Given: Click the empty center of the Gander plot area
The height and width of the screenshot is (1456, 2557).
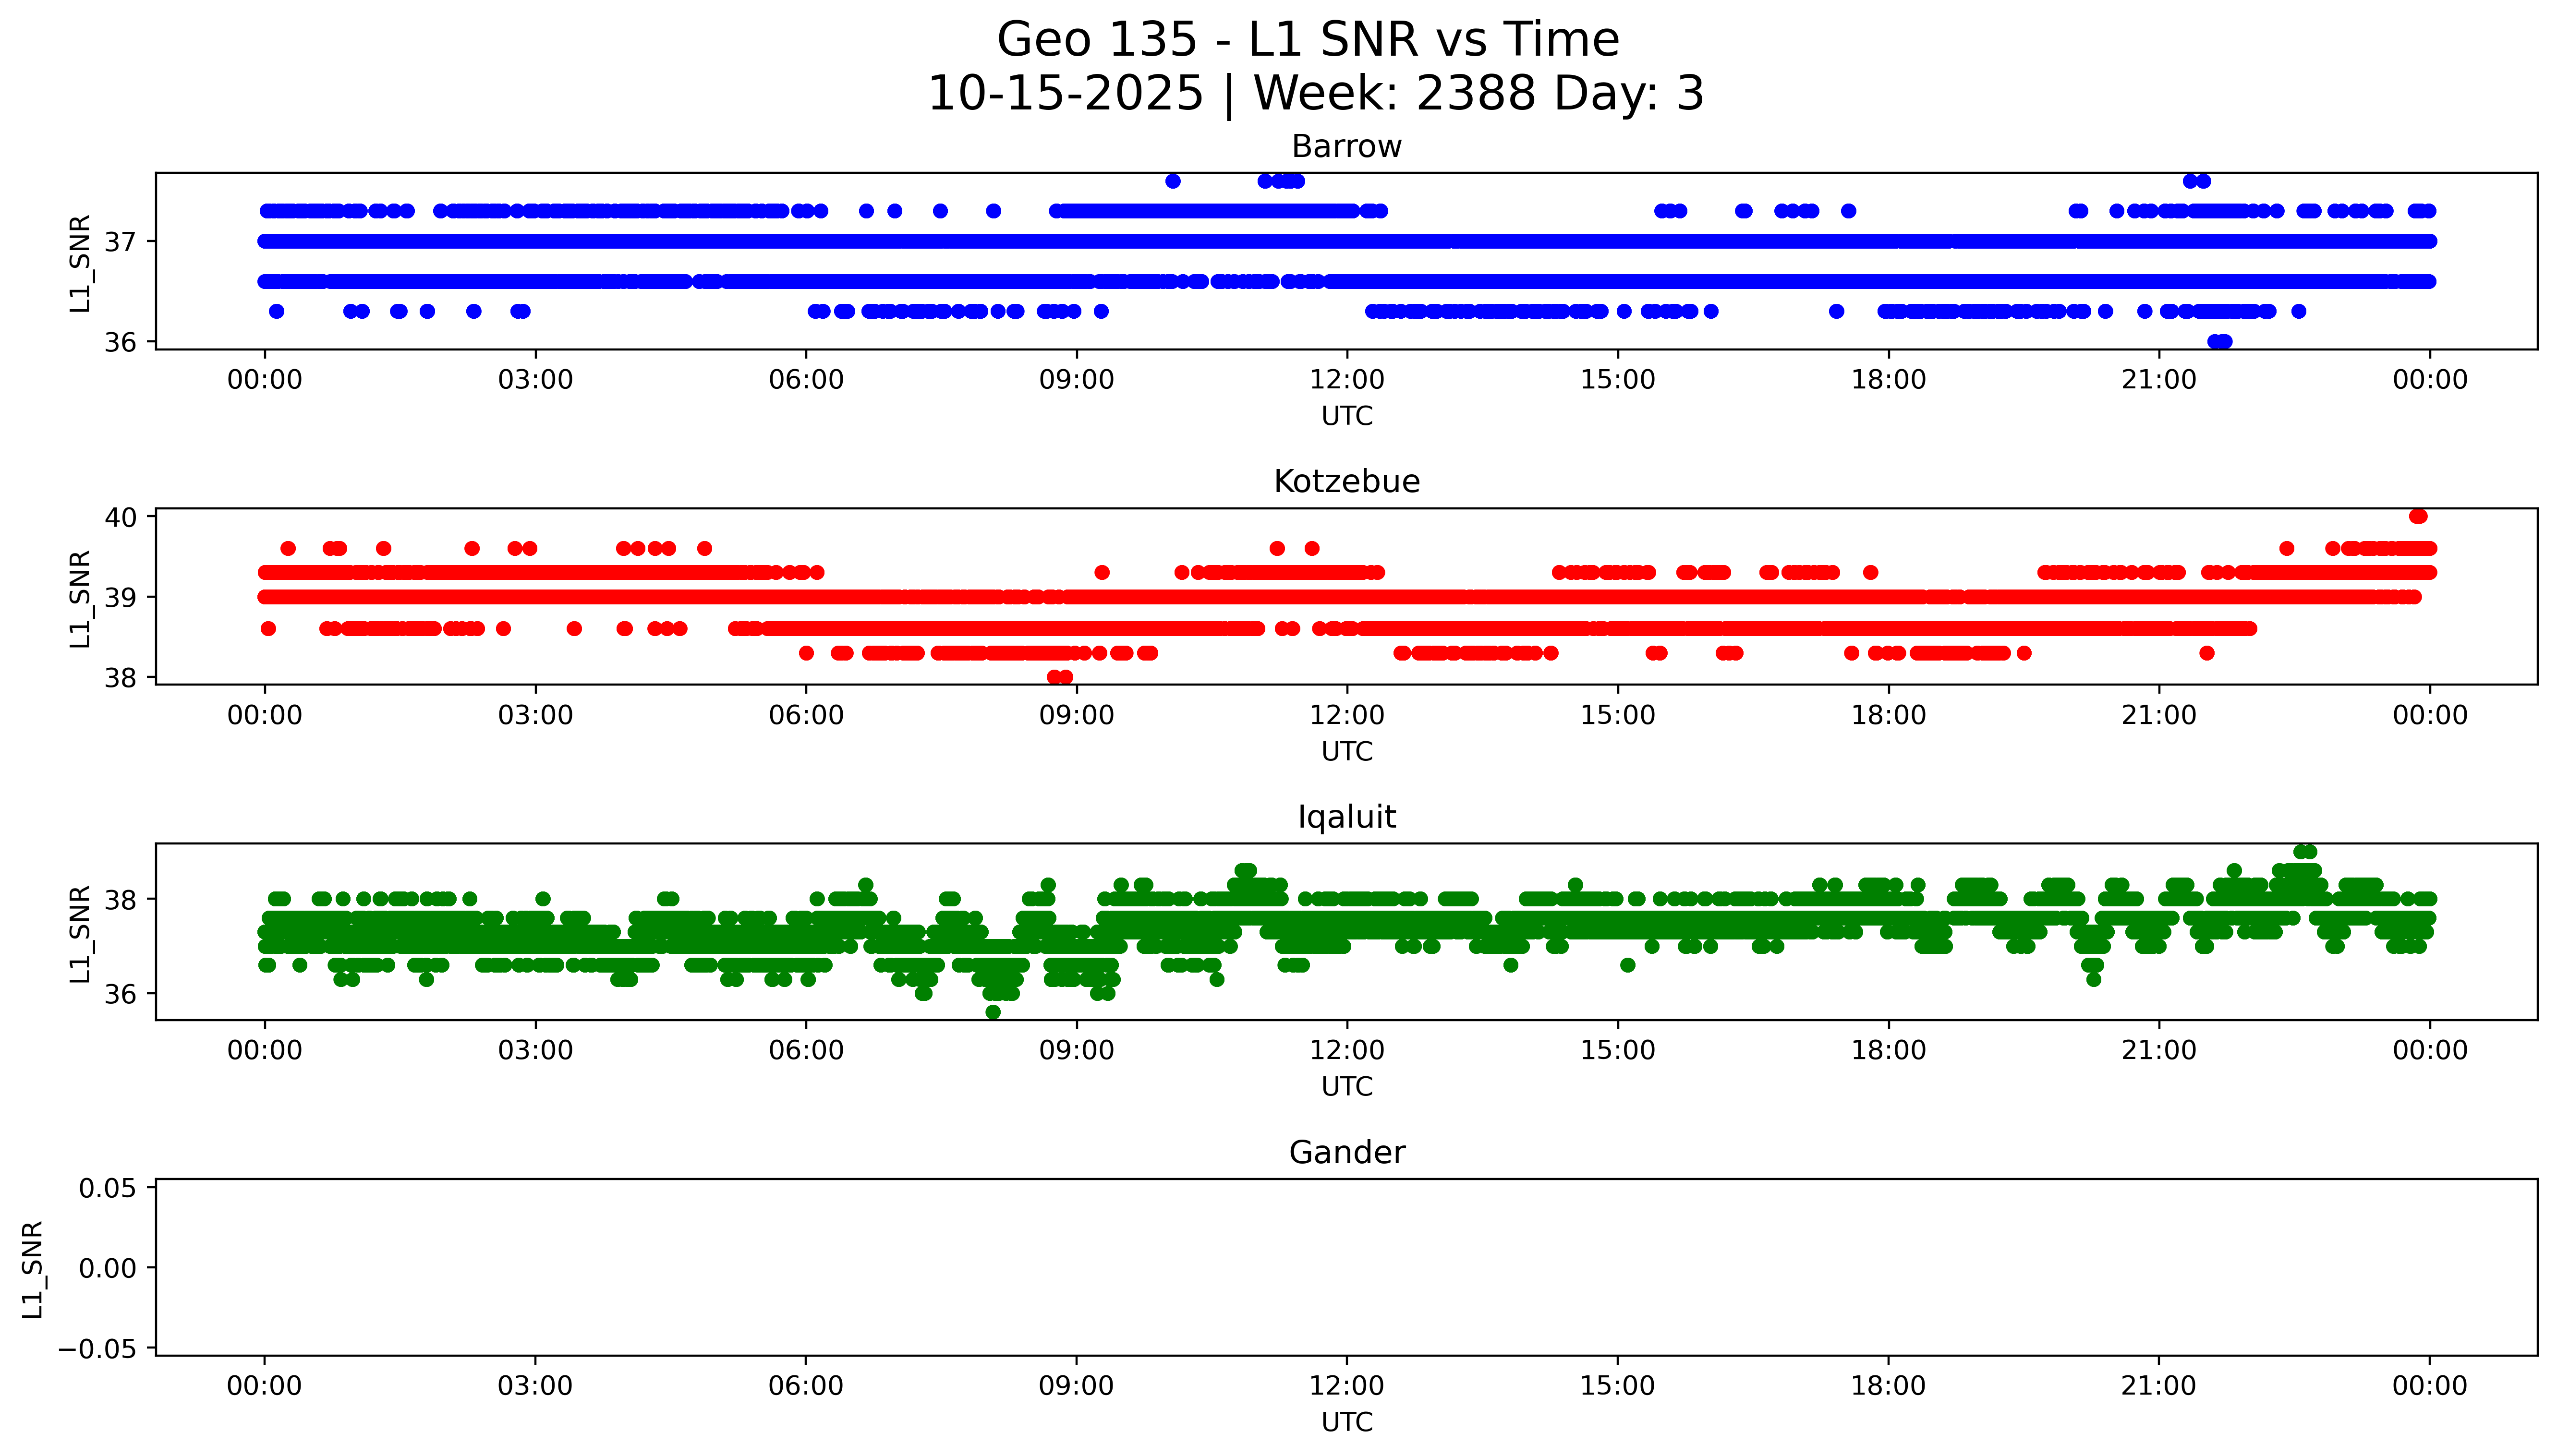Looking at the screenshot, I should [1346, 1267].
